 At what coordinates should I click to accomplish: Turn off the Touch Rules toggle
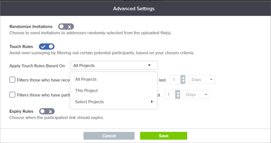click(47, 46)
